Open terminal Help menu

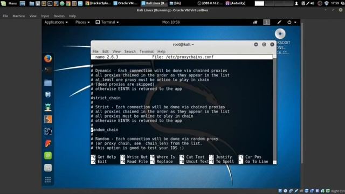pos(161,52)
